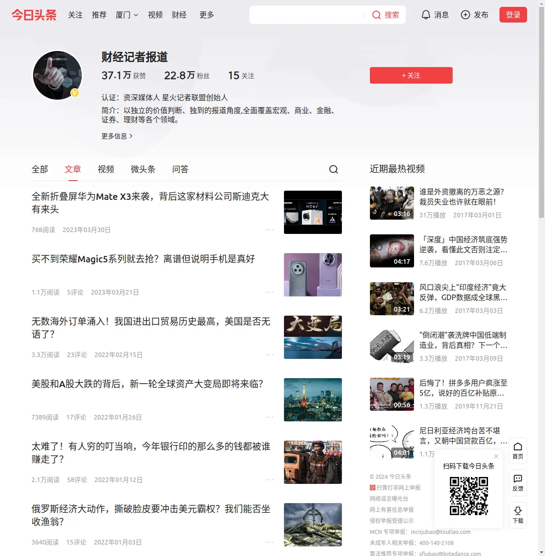Switch to the 全部 tab
The width and height of the screenshot is (545, 556).
40,170
